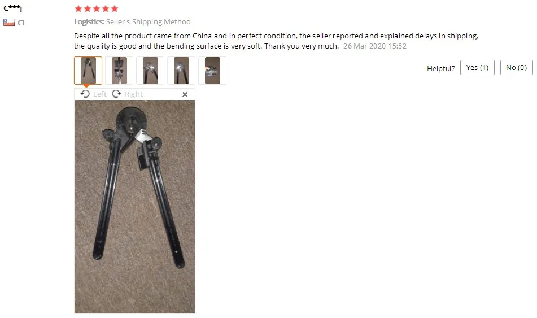
Task: Open the second review photo thumbnail
Action: 119,71
